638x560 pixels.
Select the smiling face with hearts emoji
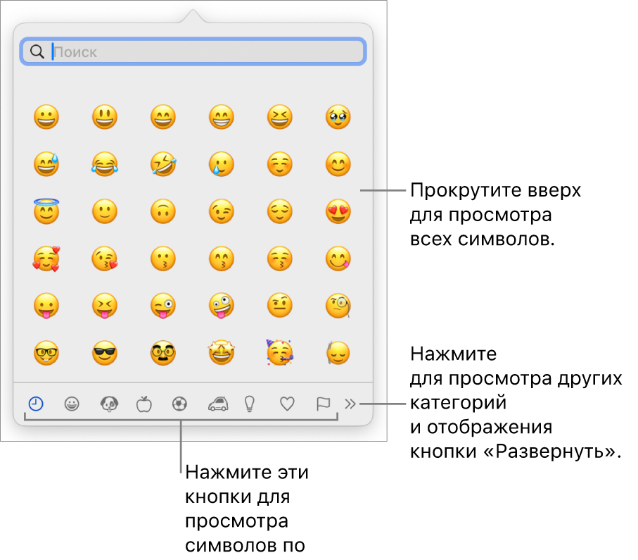pos(46,259)
